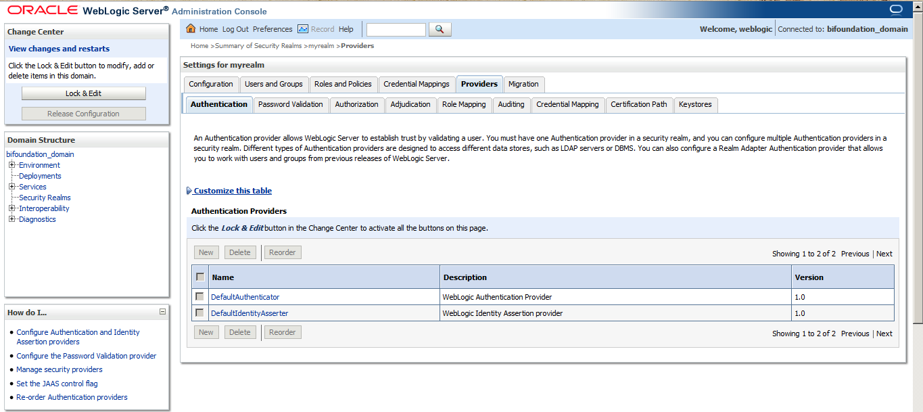The width and height of the screenshot is (923, 412).
Task: Click the Customize this table link
Action: pyautogui.click(x=233, y=191)
